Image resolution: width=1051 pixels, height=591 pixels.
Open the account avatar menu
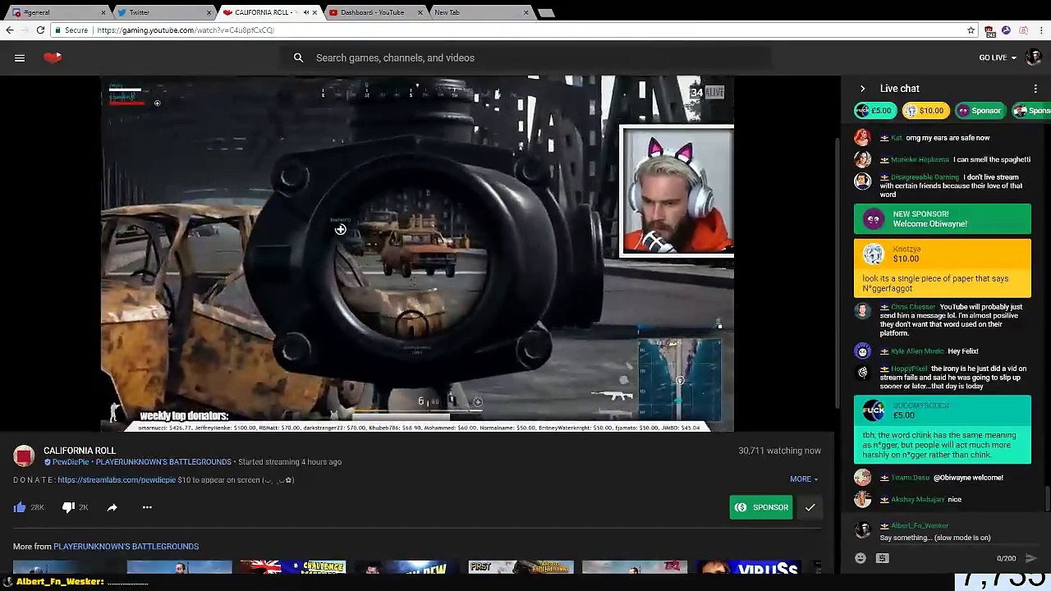[1034, 57]
